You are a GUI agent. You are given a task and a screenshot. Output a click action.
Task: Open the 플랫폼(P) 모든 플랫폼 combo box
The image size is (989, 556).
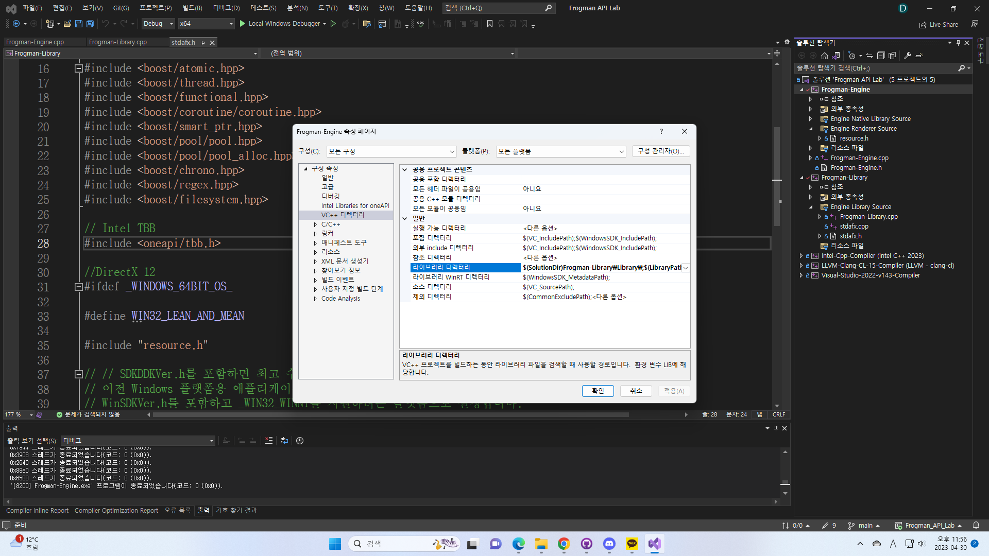[x=561, y=151]
